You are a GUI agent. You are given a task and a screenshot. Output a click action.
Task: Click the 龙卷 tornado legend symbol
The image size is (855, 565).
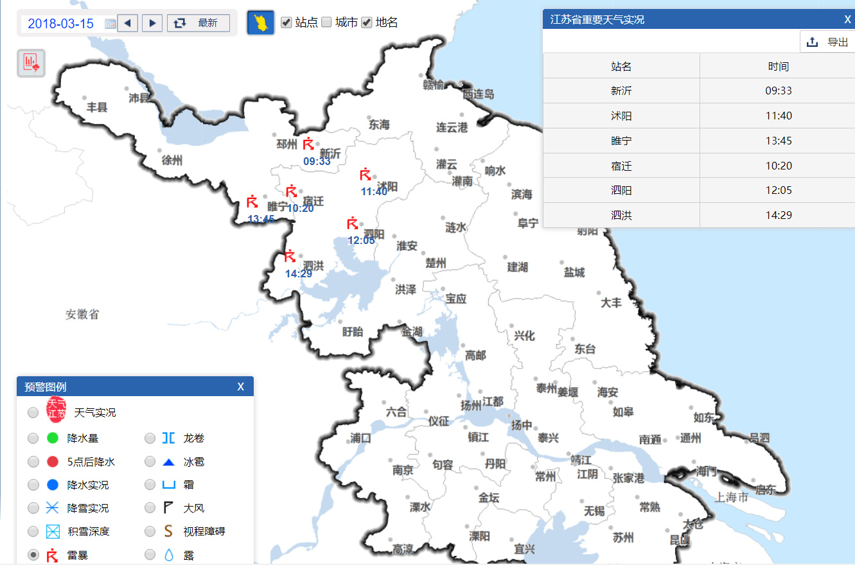169,439
